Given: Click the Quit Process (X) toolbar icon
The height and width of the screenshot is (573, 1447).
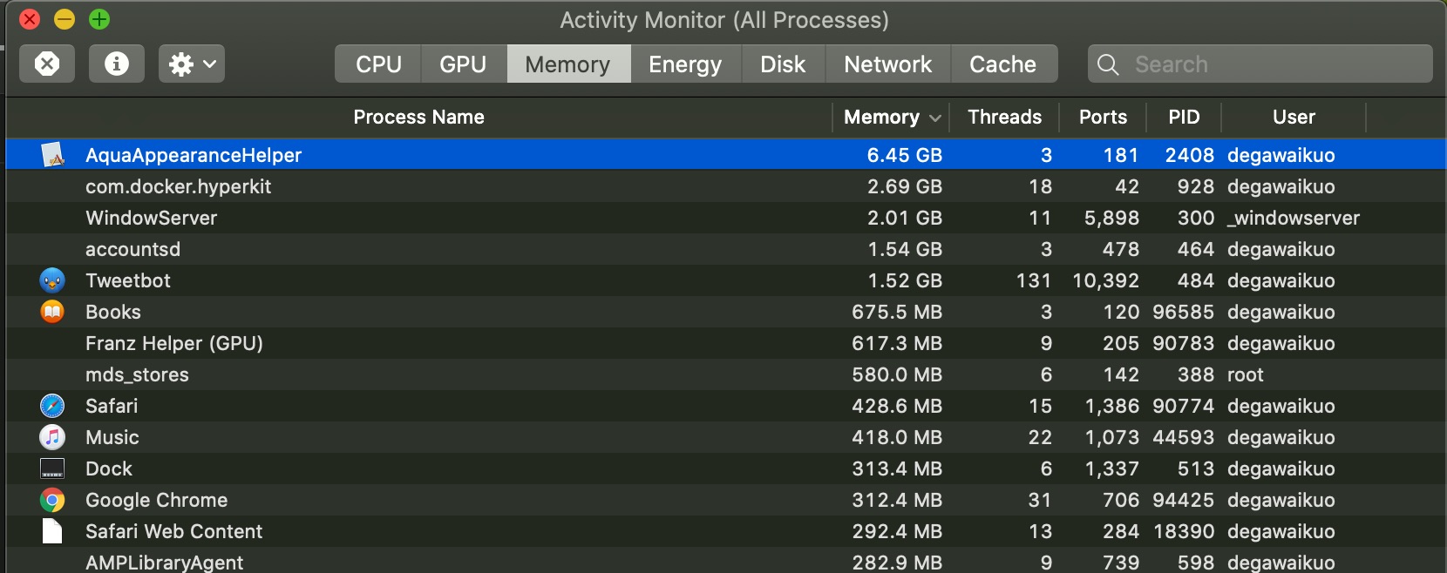Looking at the screenshot, I should point(47,64).
